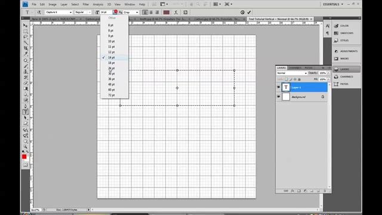Select the Zoom tool in toolbox
This screenshot has height=215, width=382.
(25, 147)
